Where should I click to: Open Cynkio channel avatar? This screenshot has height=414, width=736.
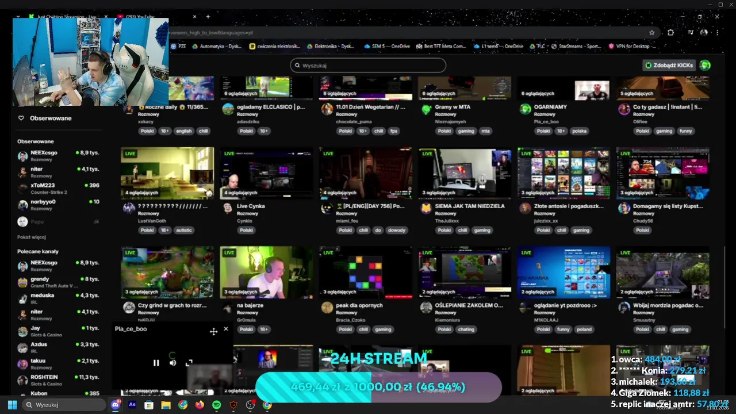(228, 208)
